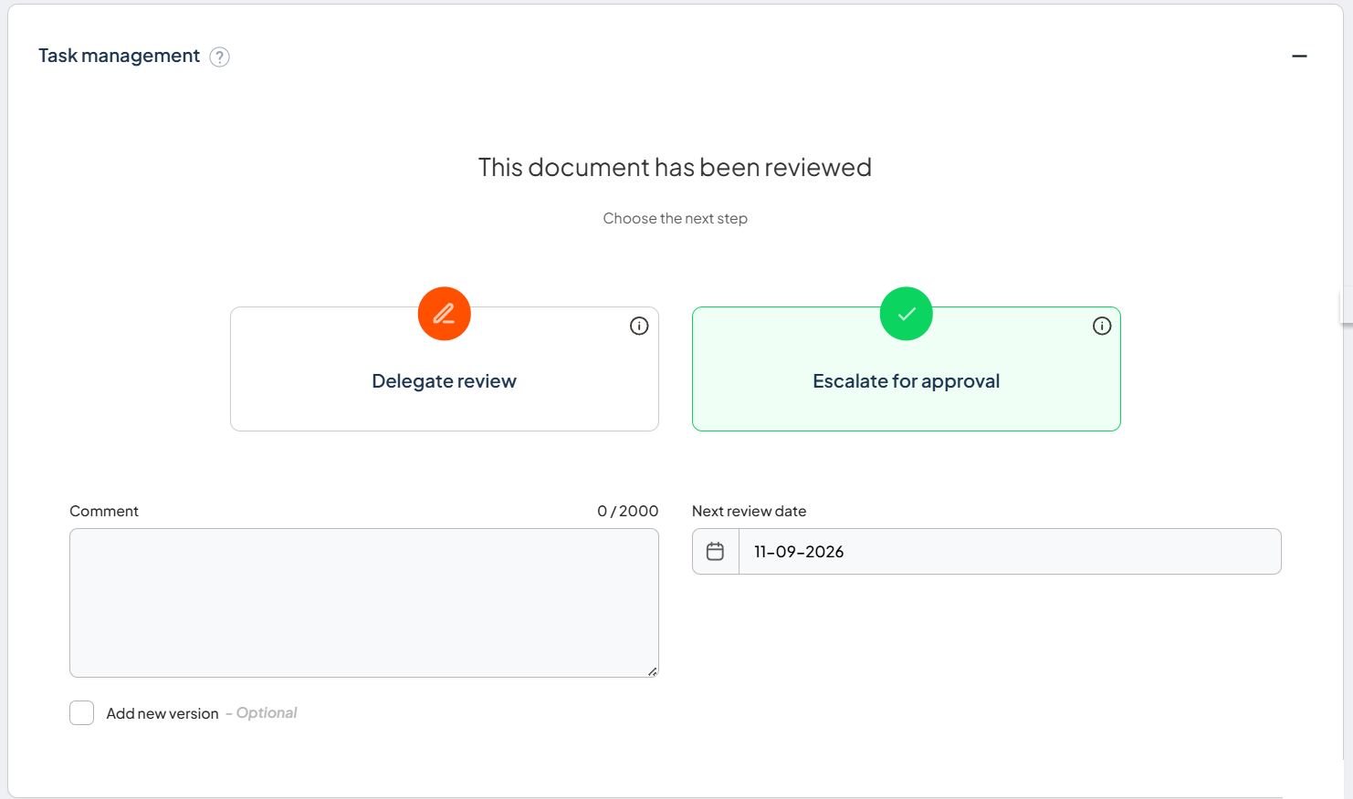Collapse the Task management panel
Viewport: 1353px width, 799px height.
click(x=1299, y=57)
